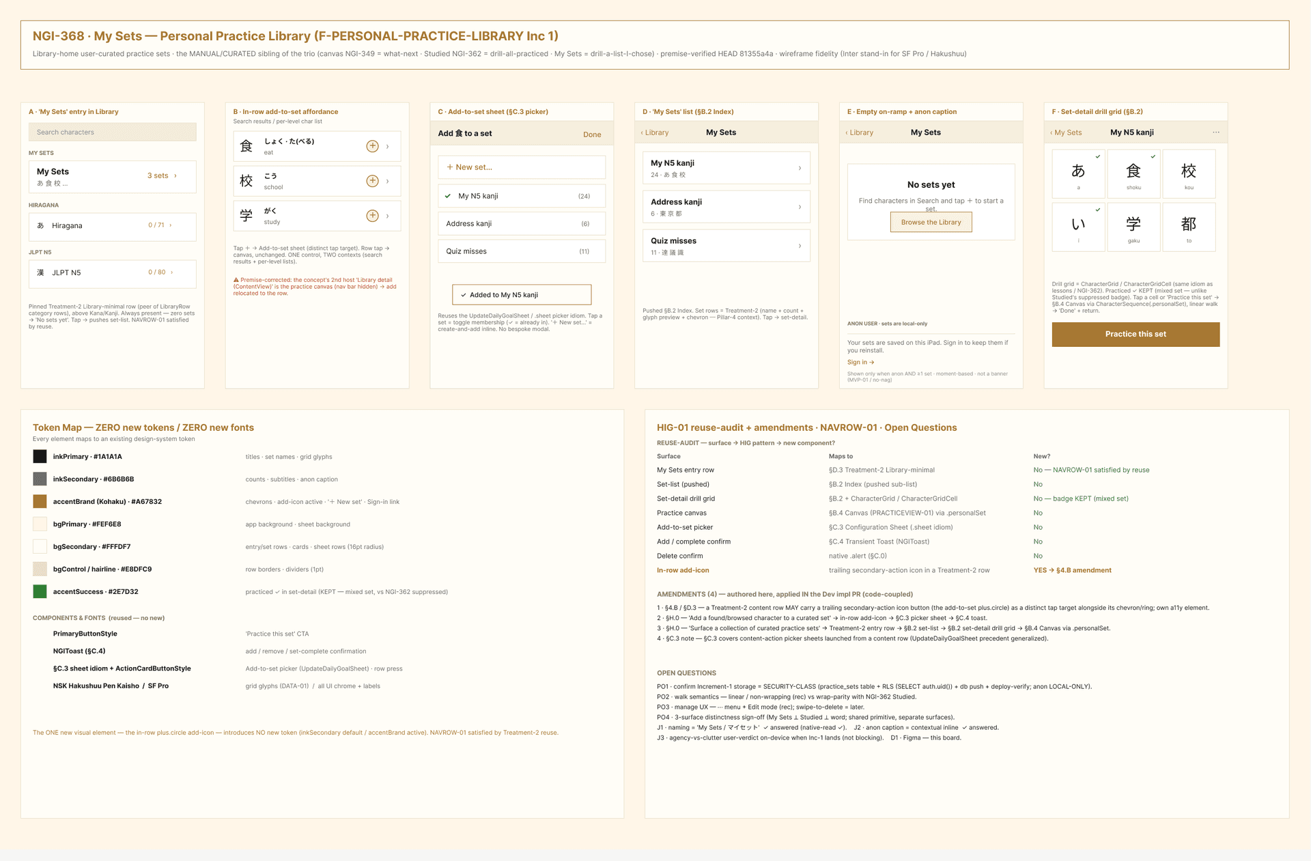Tap the plus-circle add icon on the 学 study row
Screen dimensions: 1311x861
click(372, 216)
